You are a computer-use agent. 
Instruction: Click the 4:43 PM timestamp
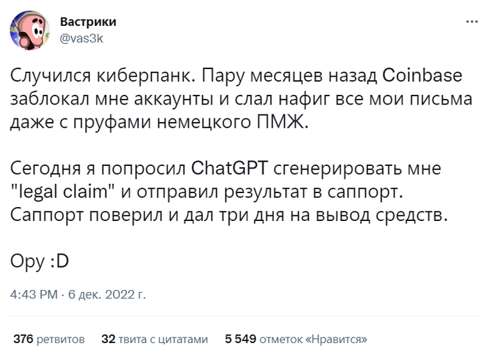coord(34,294)
